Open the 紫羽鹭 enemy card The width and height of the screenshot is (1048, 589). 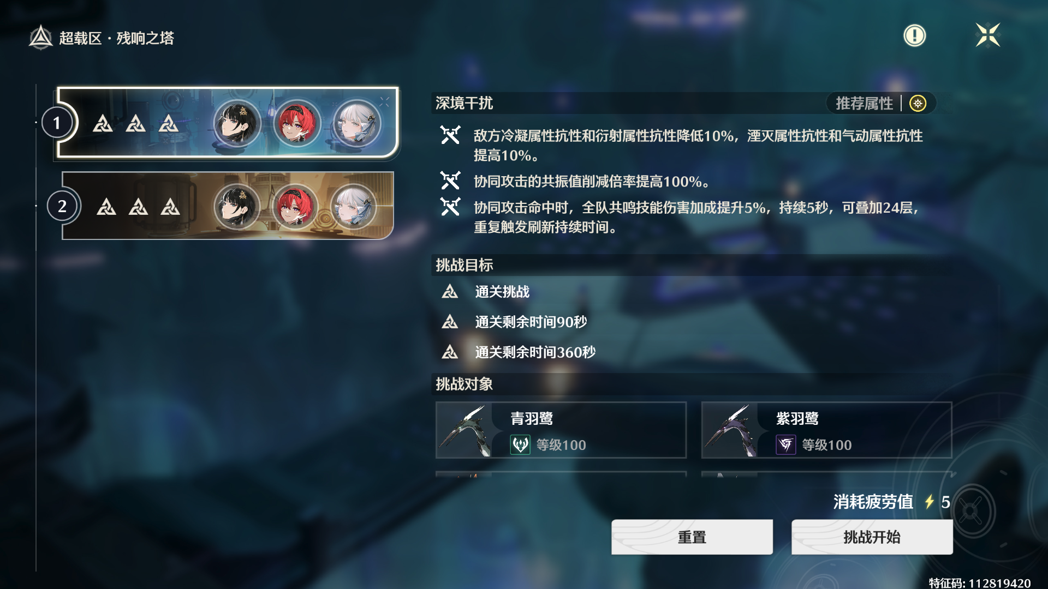click(x=826, y=430)
